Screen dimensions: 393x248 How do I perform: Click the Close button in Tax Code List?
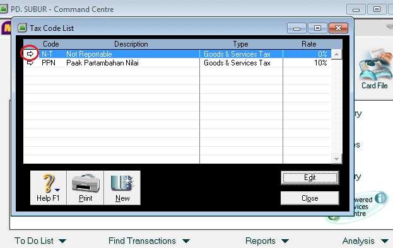[x=310, y=198]
